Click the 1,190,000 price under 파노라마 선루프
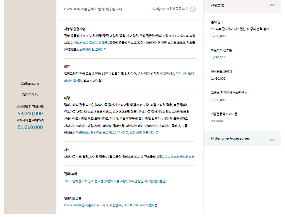Viewport: 285px width, 217px height. click(218, 57)
